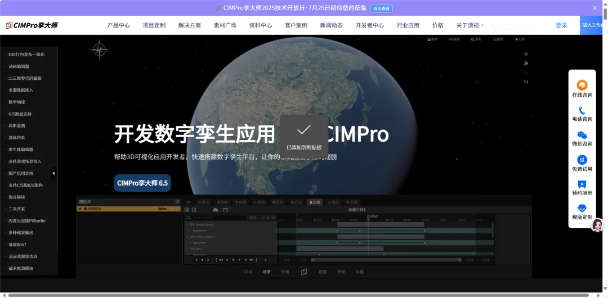Select 数字地球 in the left feature list

[x=17, y=102]
